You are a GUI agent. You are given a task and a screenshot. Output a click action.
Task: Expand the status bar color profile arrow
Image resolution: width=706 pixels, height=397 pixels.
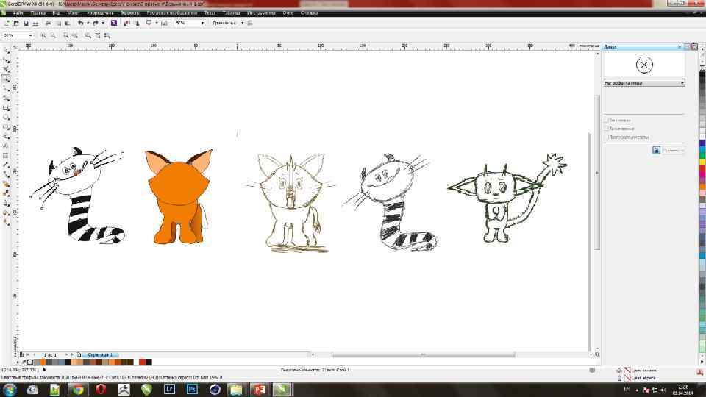[x=221, y=378]
